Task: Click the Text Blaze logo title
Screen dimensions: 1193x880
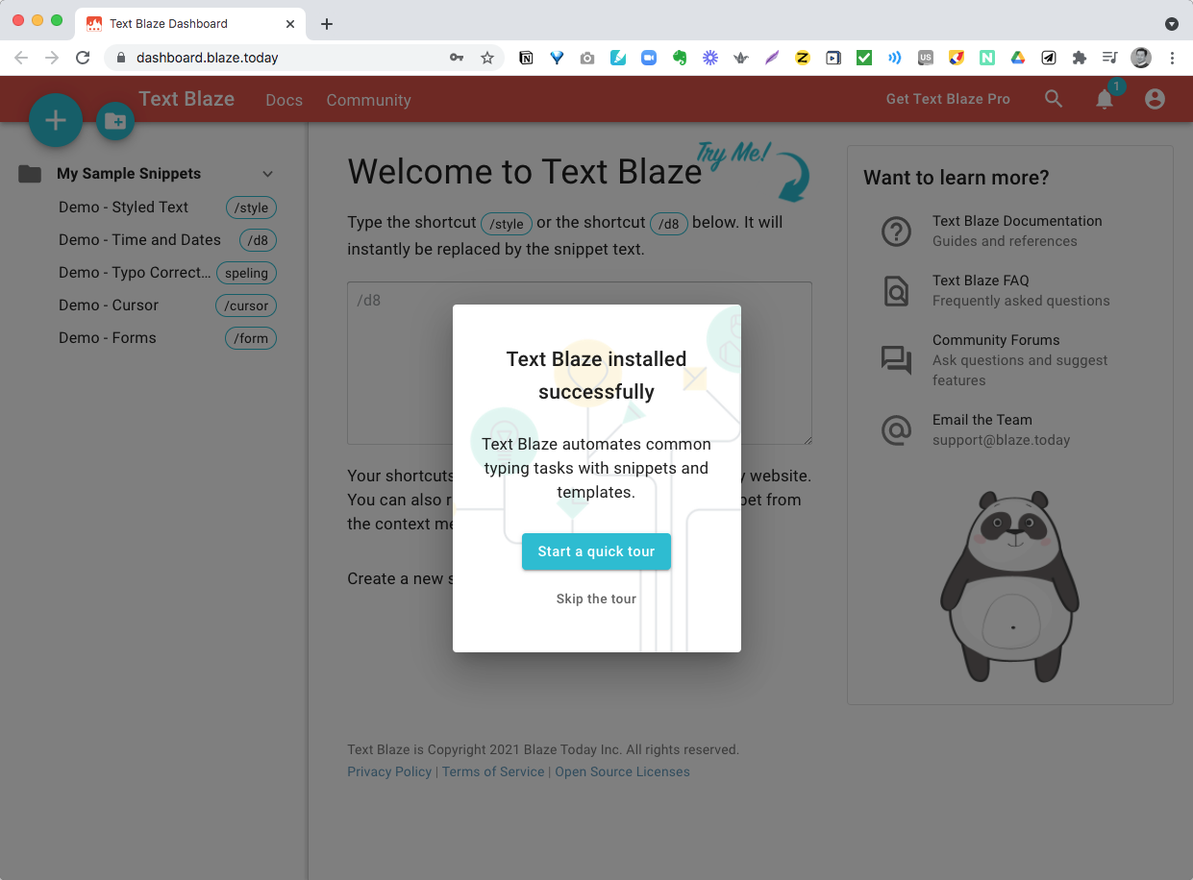Action: (186, 98)
